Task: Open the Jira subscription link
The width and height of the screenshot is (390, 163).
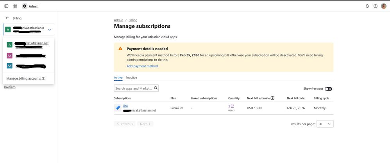Action: coord(125,106)
